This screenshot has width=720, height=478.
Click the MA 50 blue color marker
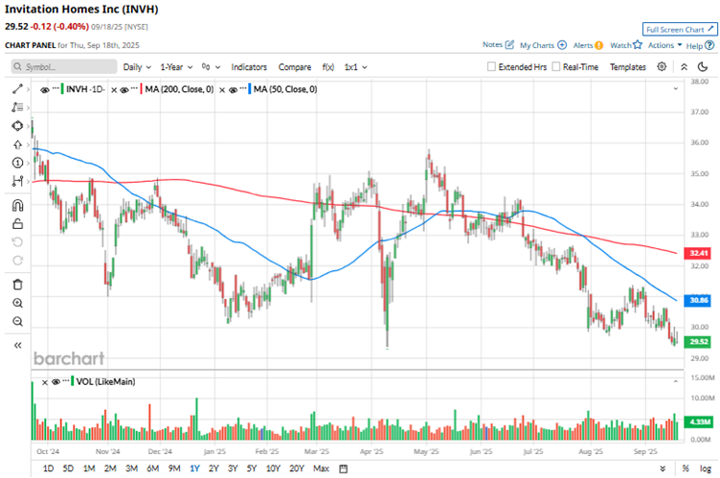pyautogui.click(x=249, y=89)
